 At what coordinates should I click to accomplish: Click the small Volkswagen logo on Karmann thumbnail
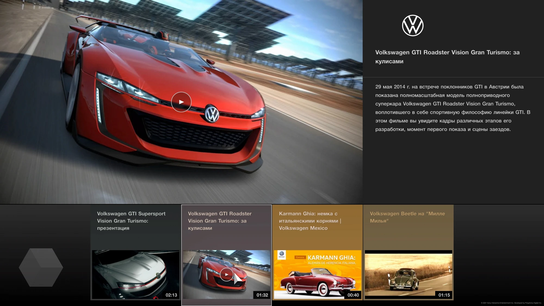pyautogui.click(x=282, y=254)
